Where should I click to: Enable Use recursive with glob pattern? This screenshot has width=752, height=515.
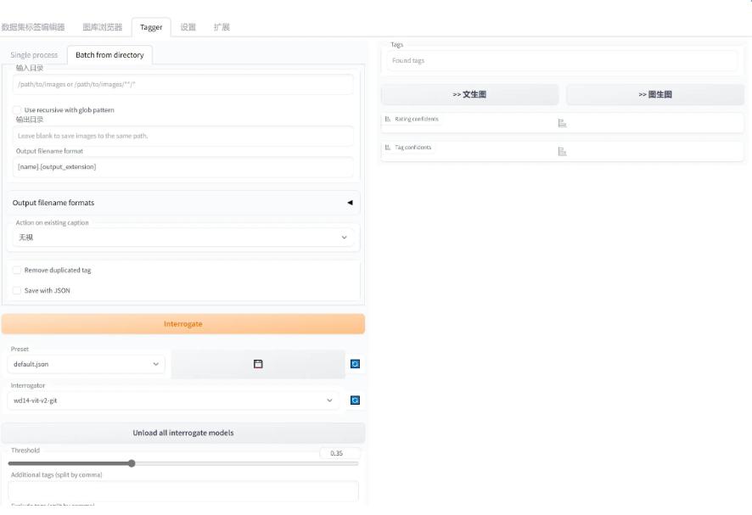pos(17,110)
